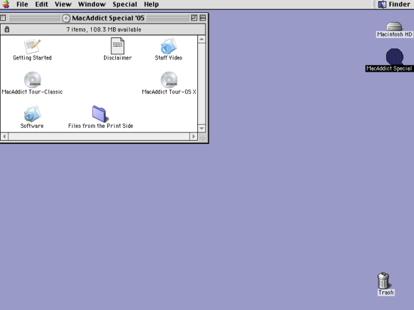This screenshot has width=414, height=310.
Task: Click the window zoom box button
Action: (194, 18)
